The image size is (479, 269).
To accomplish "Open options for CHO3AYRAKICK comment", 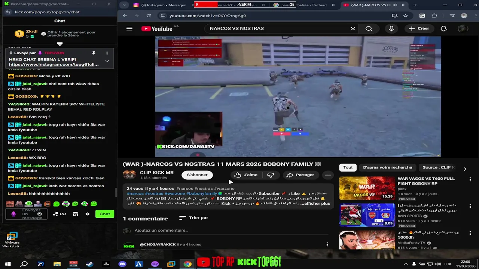I will click(327, 244).
